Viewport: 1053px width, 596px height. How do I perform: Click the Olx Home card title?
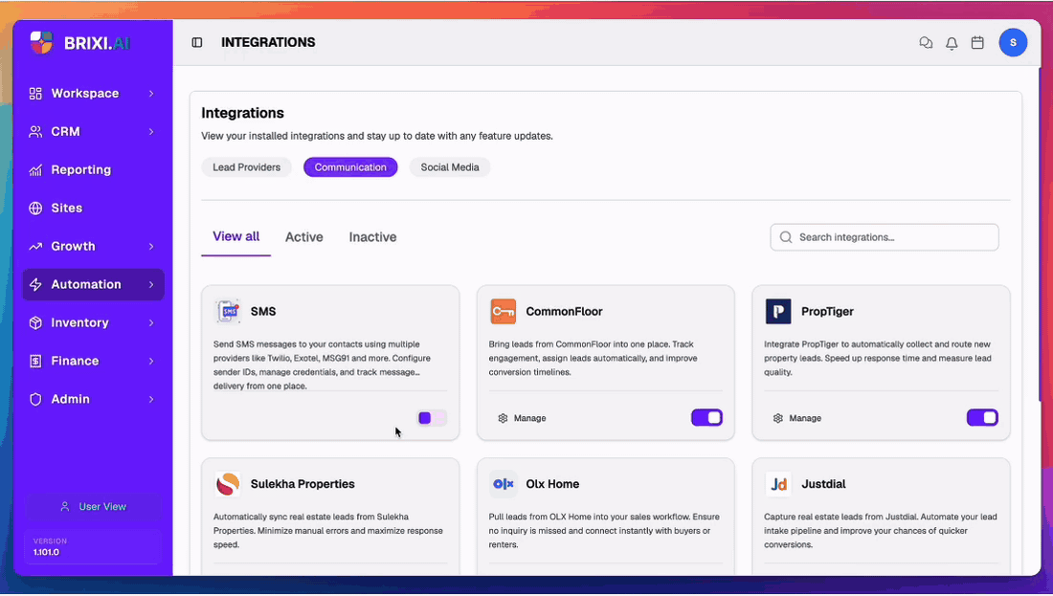point(552,484)
